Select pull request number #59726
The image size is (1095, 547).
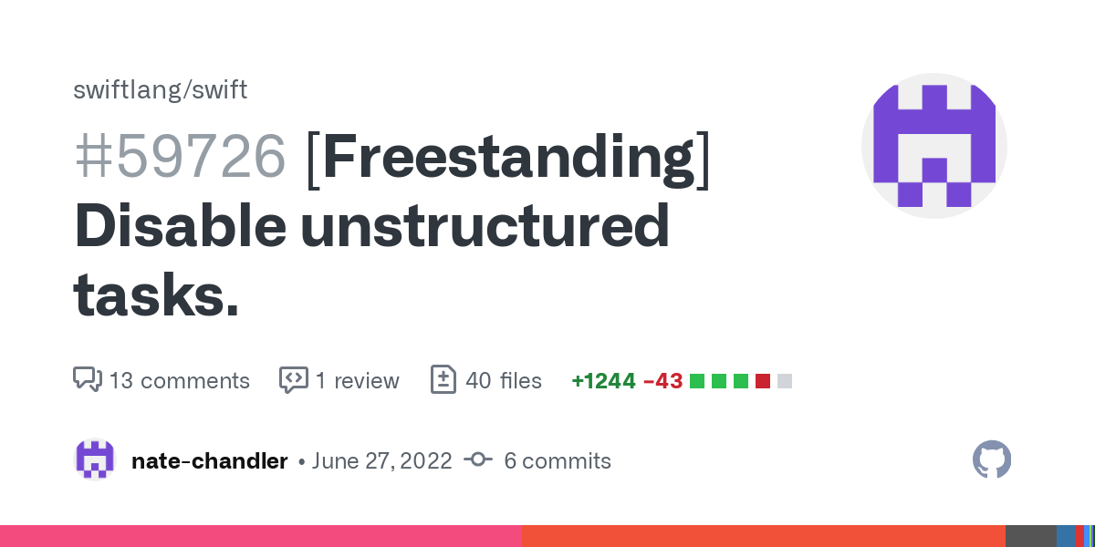pyautogui.click(x=180, y=158)
